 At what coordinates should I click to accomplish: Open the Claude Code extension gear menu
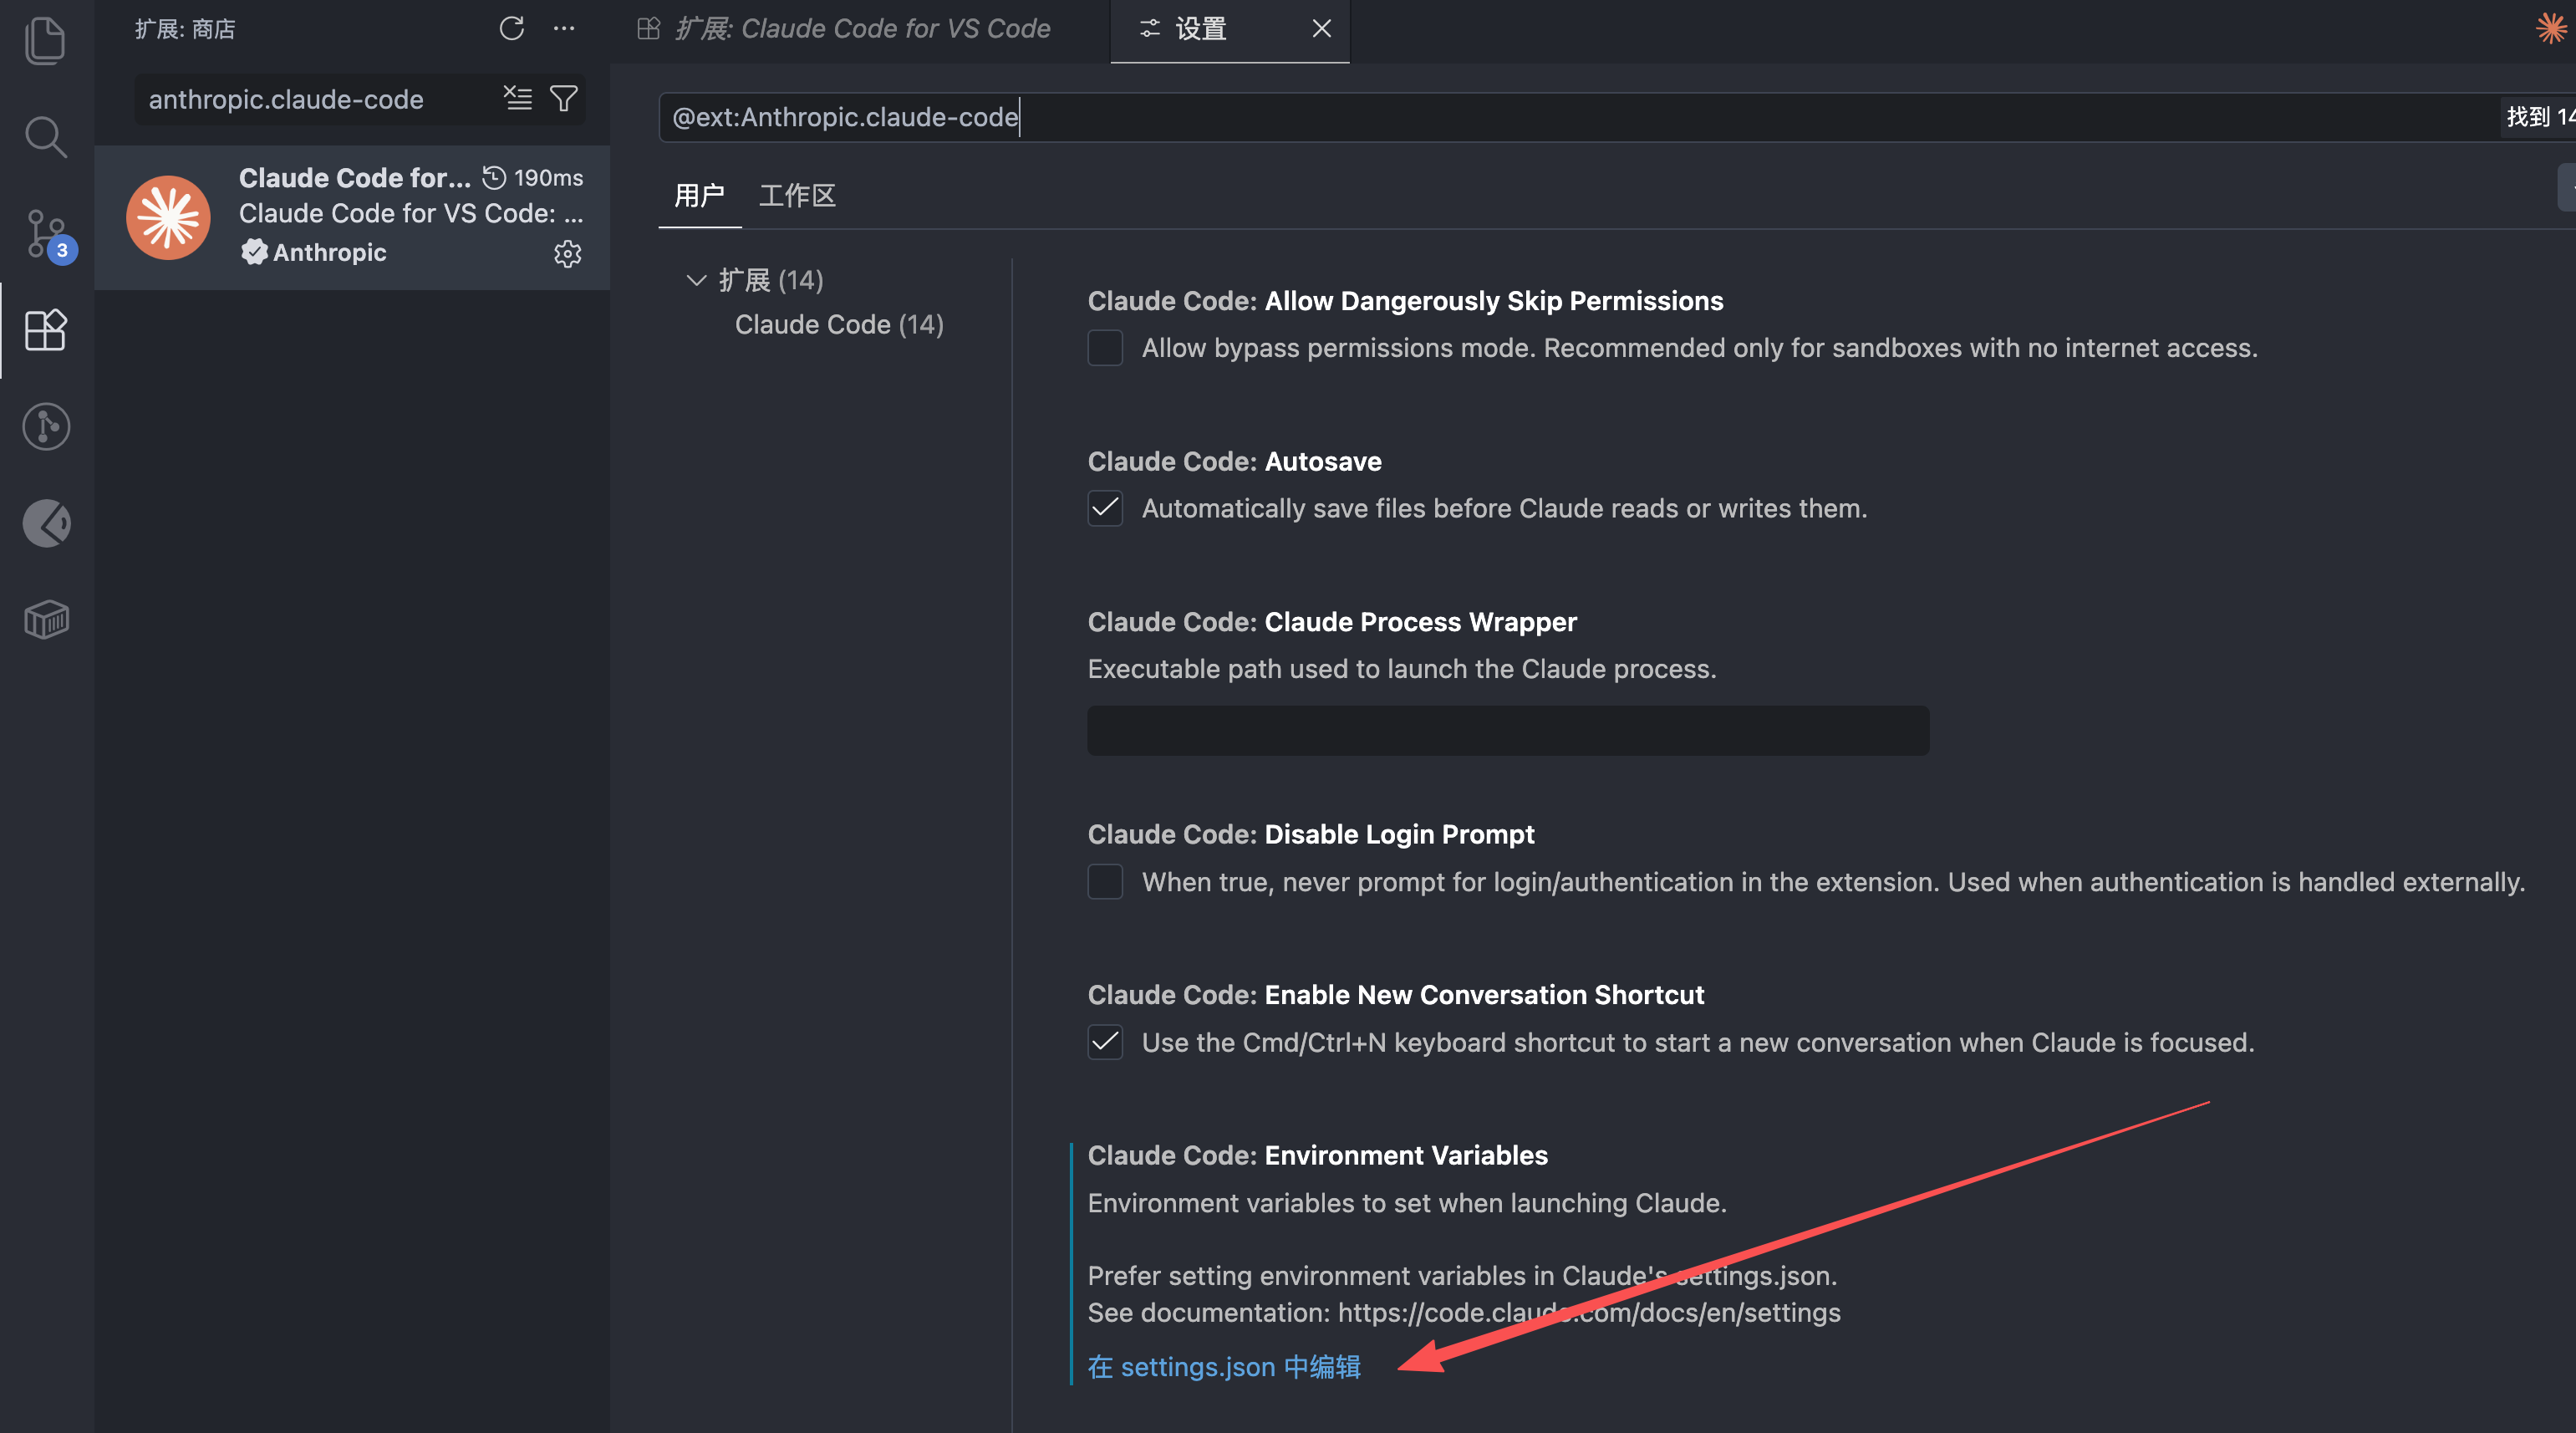567,254
